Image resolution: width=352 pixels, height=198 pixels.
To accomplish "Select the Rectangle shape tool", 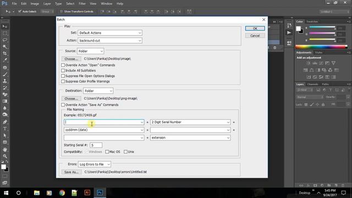I will 5,142.
